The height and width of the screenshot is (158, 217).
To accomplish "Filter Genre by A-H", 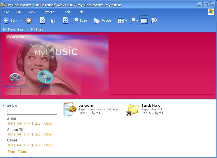I will pyautogui.click(x=19, y=145).
